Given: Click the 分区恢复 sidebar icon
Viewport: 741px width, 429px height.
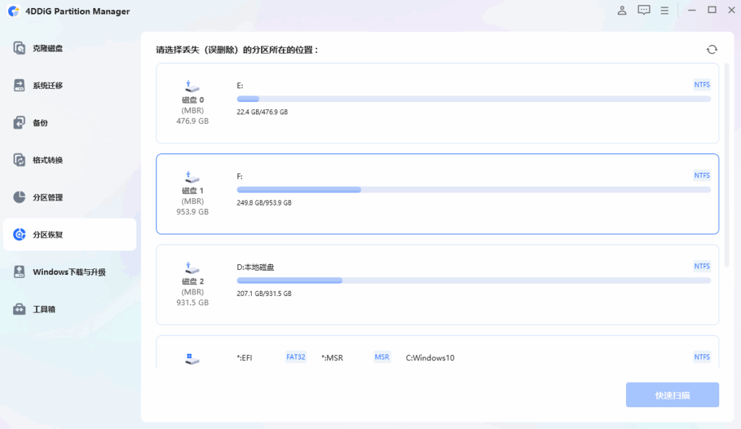Looking at the screenshot, I should coord(20,234).
